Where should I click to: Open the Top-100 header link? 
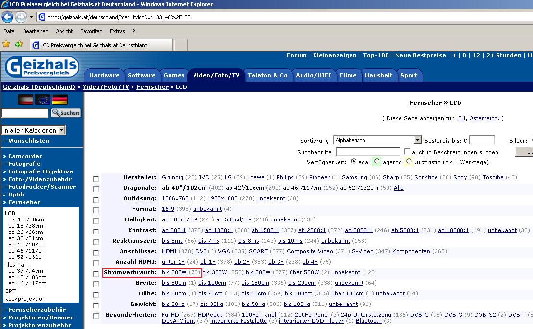[376, 55]
